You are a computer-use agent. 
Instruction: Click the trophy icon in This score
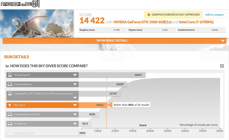pyautogui.click(x=10, y=105)
